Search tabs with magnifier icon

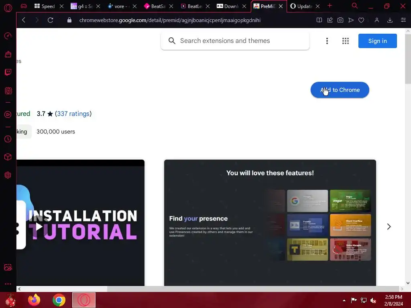point(355,6)
